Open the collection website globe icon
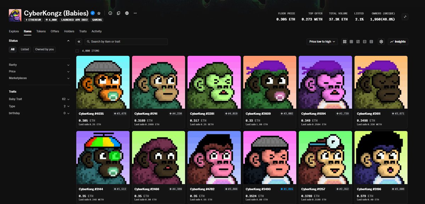This screenshot has width=425, height=204. (127, 13)
